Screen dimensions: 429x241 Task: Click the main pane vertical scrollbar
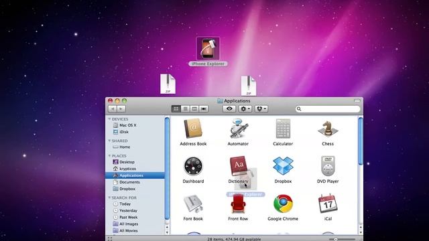[361, 141]
